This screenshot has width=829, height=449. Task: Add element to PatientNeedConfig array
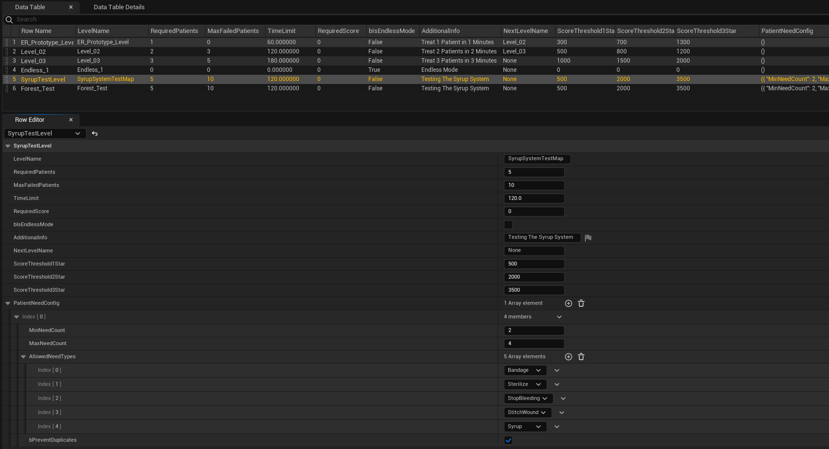tap(569, 303)
